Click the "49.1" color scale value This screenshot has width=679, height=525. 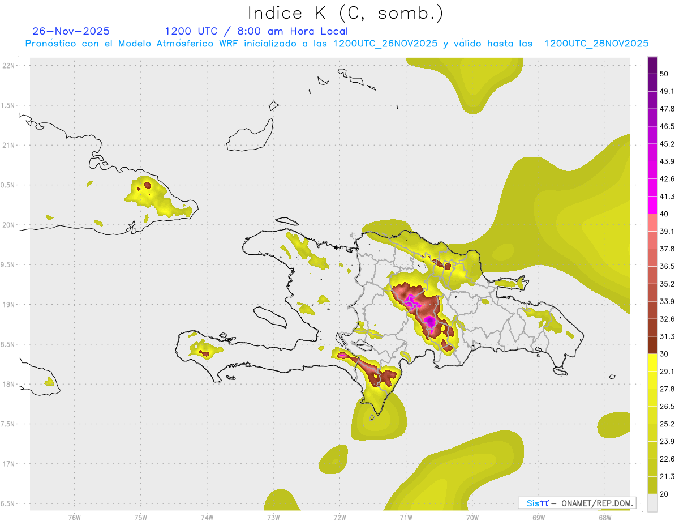pyautogui.click(x=667, y=91)
